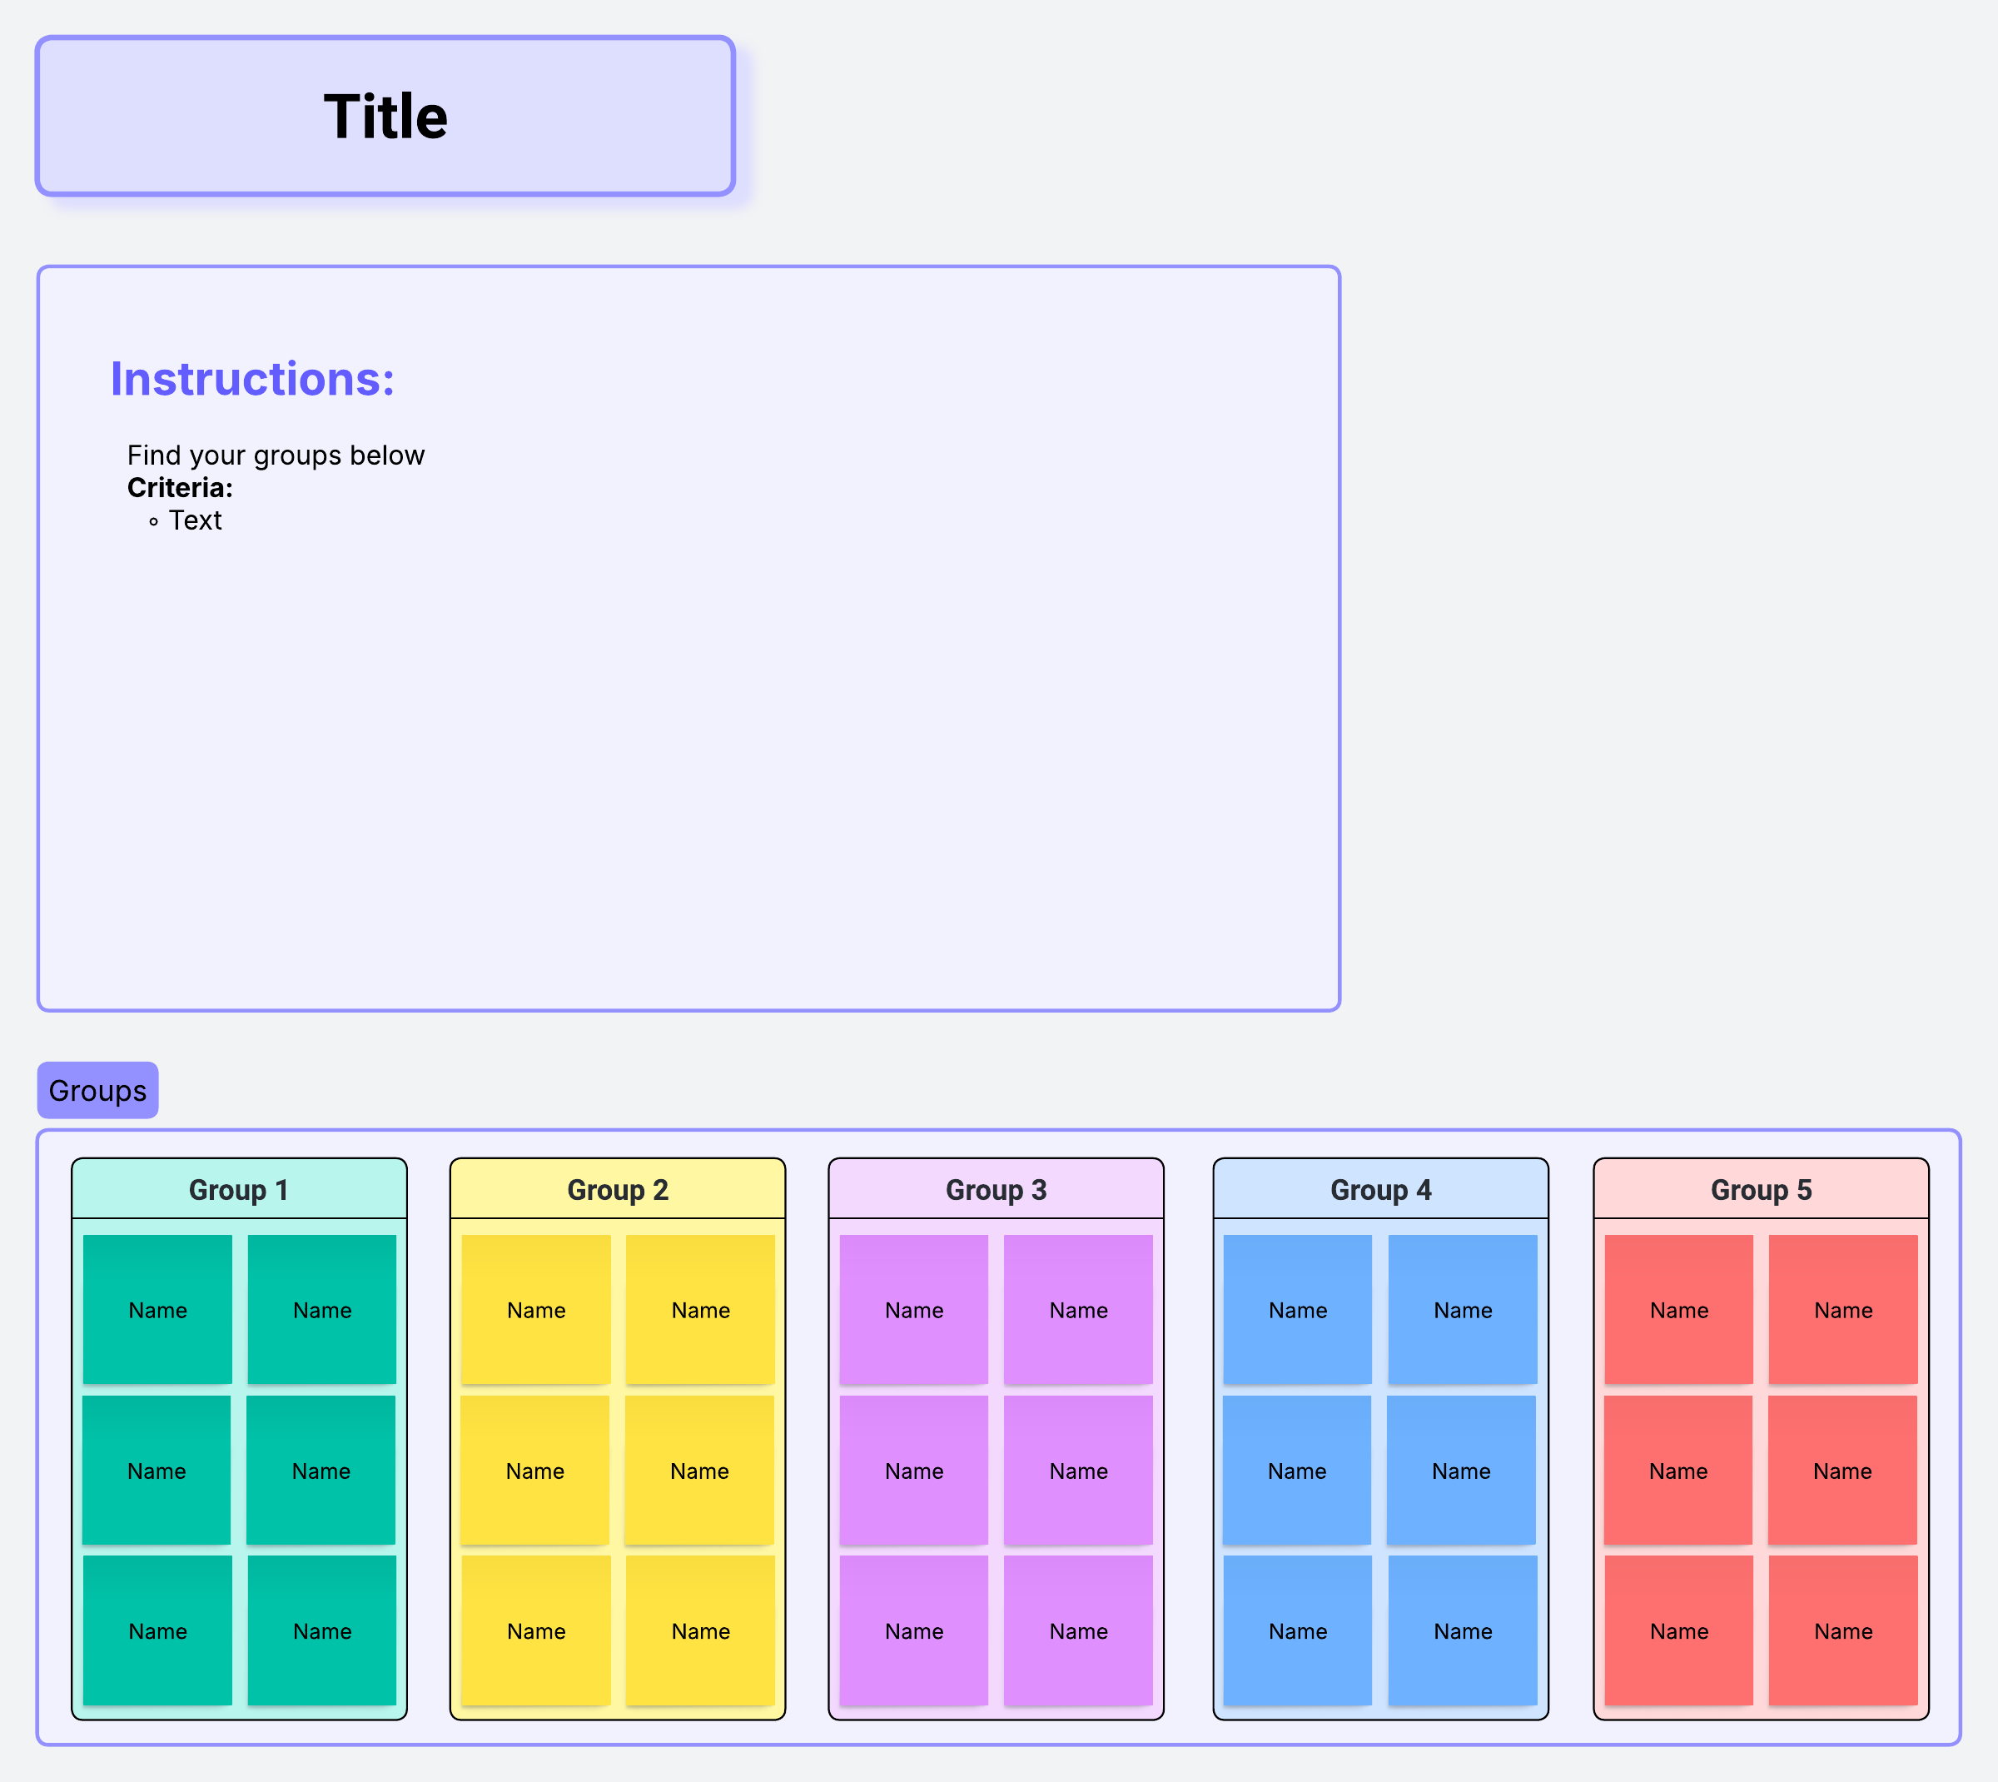Click the top-left teal sticky note in Group 1
The width and height of the screenshot is (1998, 1782).
coord(157,1309)
